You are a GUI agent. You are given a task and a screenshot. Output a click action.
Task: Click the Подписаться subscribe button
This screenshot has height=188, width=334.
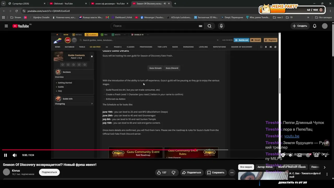click(49, 172)
